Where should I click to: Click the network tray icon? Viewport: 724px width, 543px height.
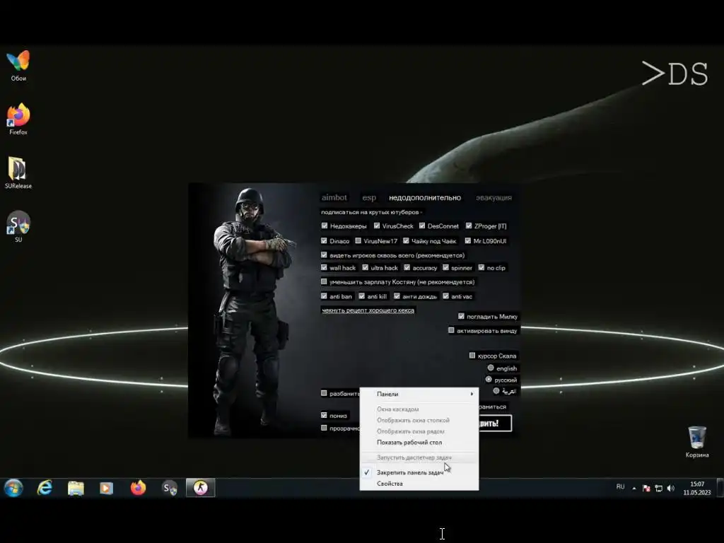point(659,488)
